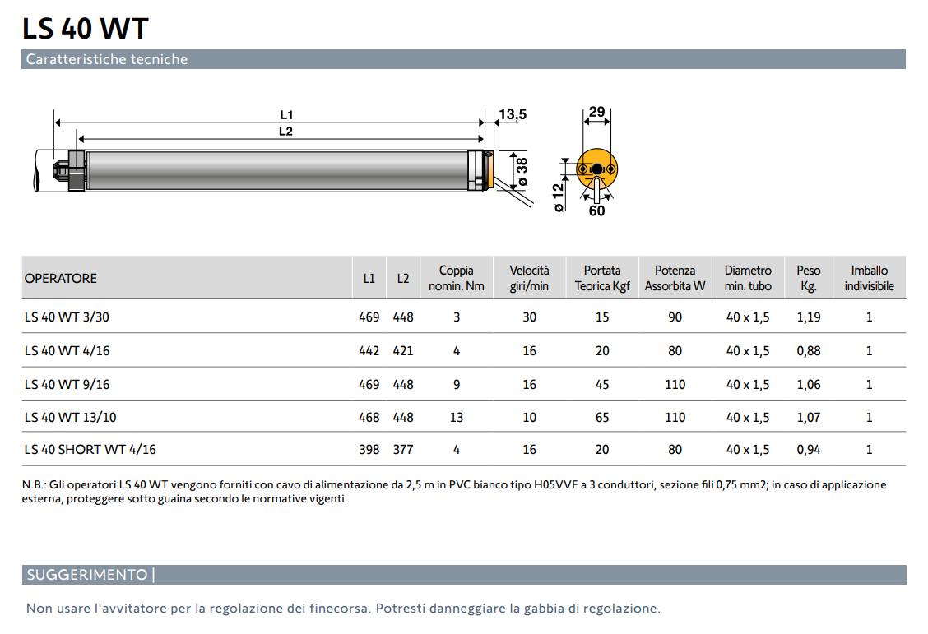928x634 pixels.
Task: Select the "Non usare l'avvitatore" suggestion text
Action: pyautogui.click(x=343, y=608)
